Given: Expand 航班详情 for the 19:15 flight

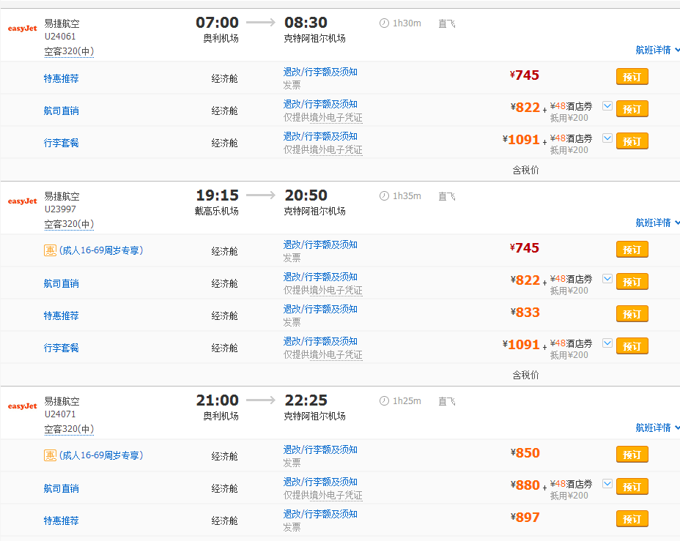Looking at the screenshot, I should click(657, 223).
